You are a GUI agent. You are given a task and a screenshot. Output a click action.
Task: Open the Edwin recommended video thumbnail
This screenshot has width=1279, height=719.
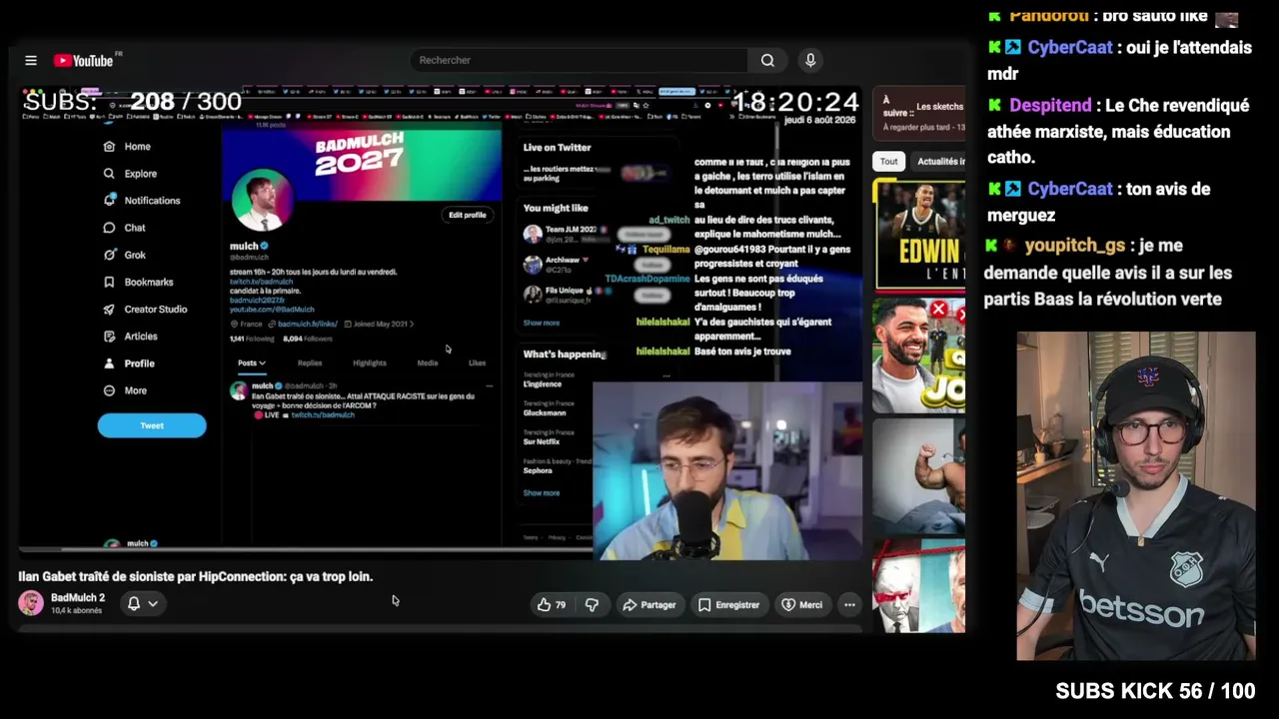919,236
